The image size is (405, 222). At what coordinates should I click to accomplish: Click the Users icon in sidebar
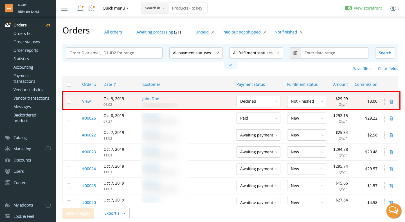point(8,171)
